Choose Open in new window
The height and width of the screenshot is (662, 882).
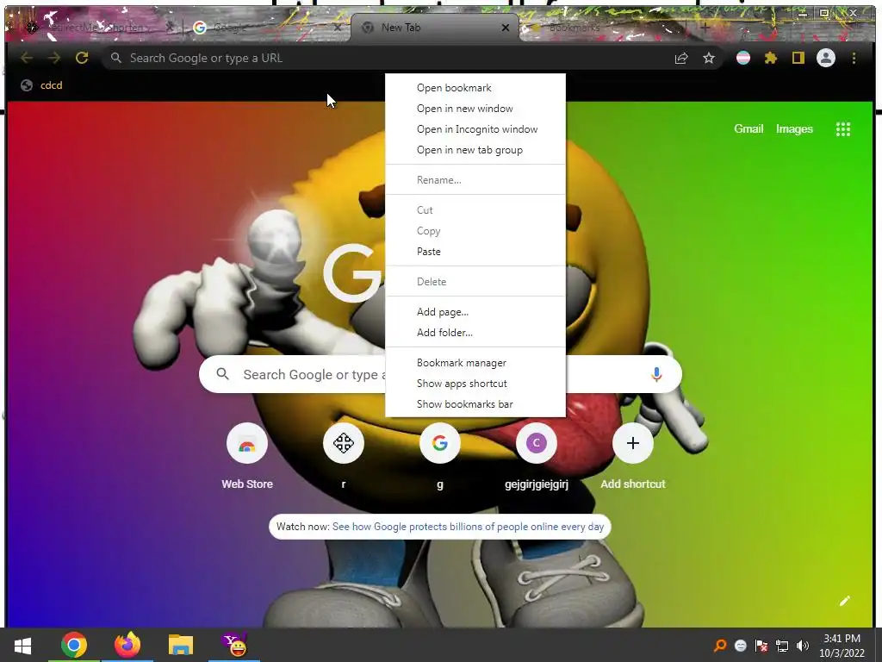475,109
